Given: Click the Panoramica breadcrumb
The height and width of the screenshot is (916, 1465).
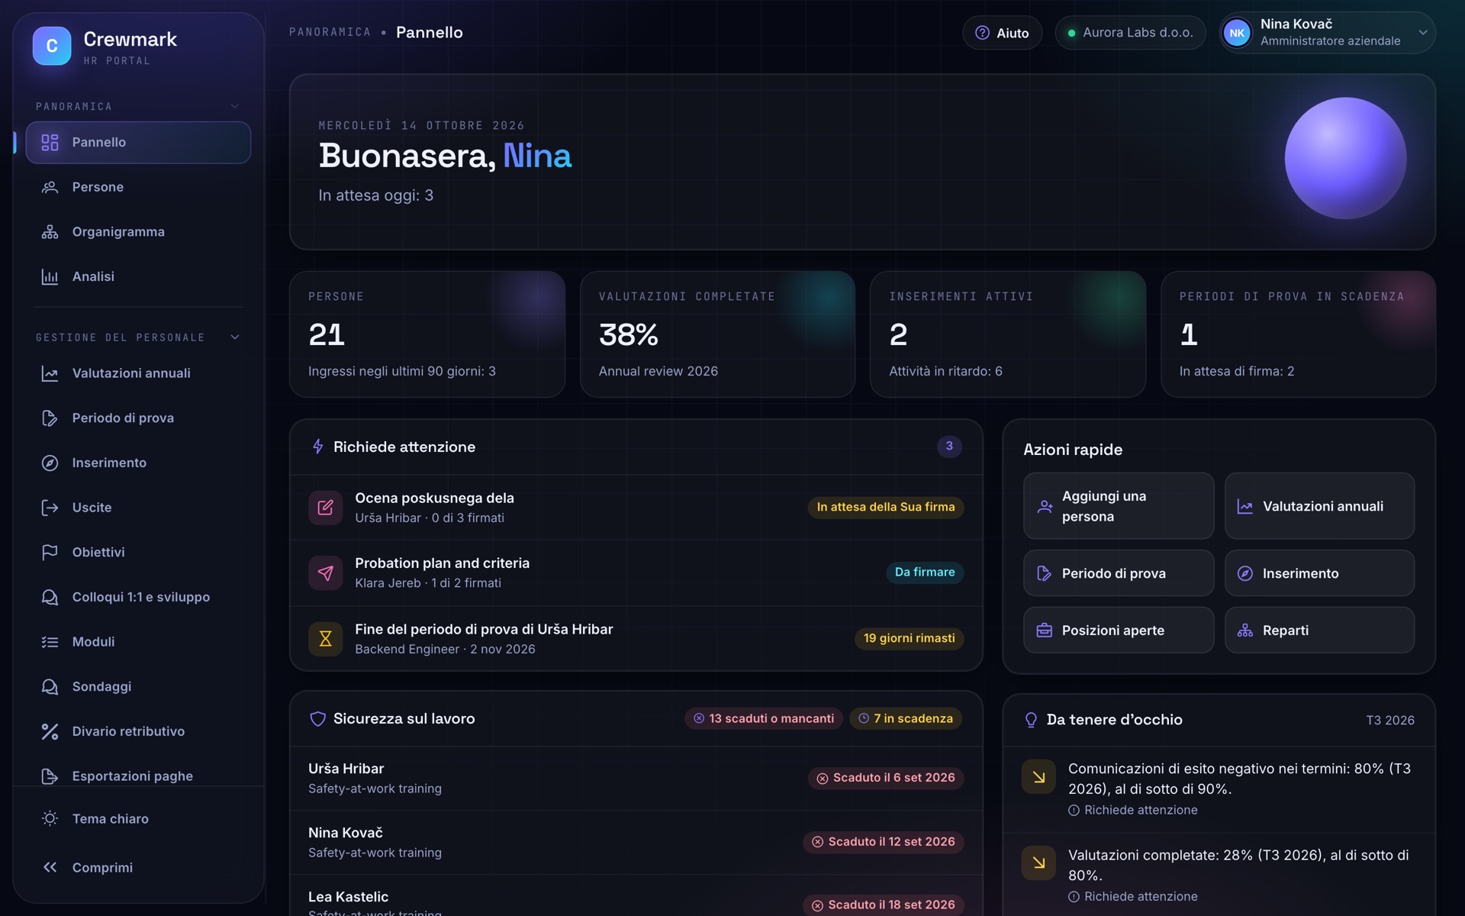Looking at the screenshot, I should 330,32.
